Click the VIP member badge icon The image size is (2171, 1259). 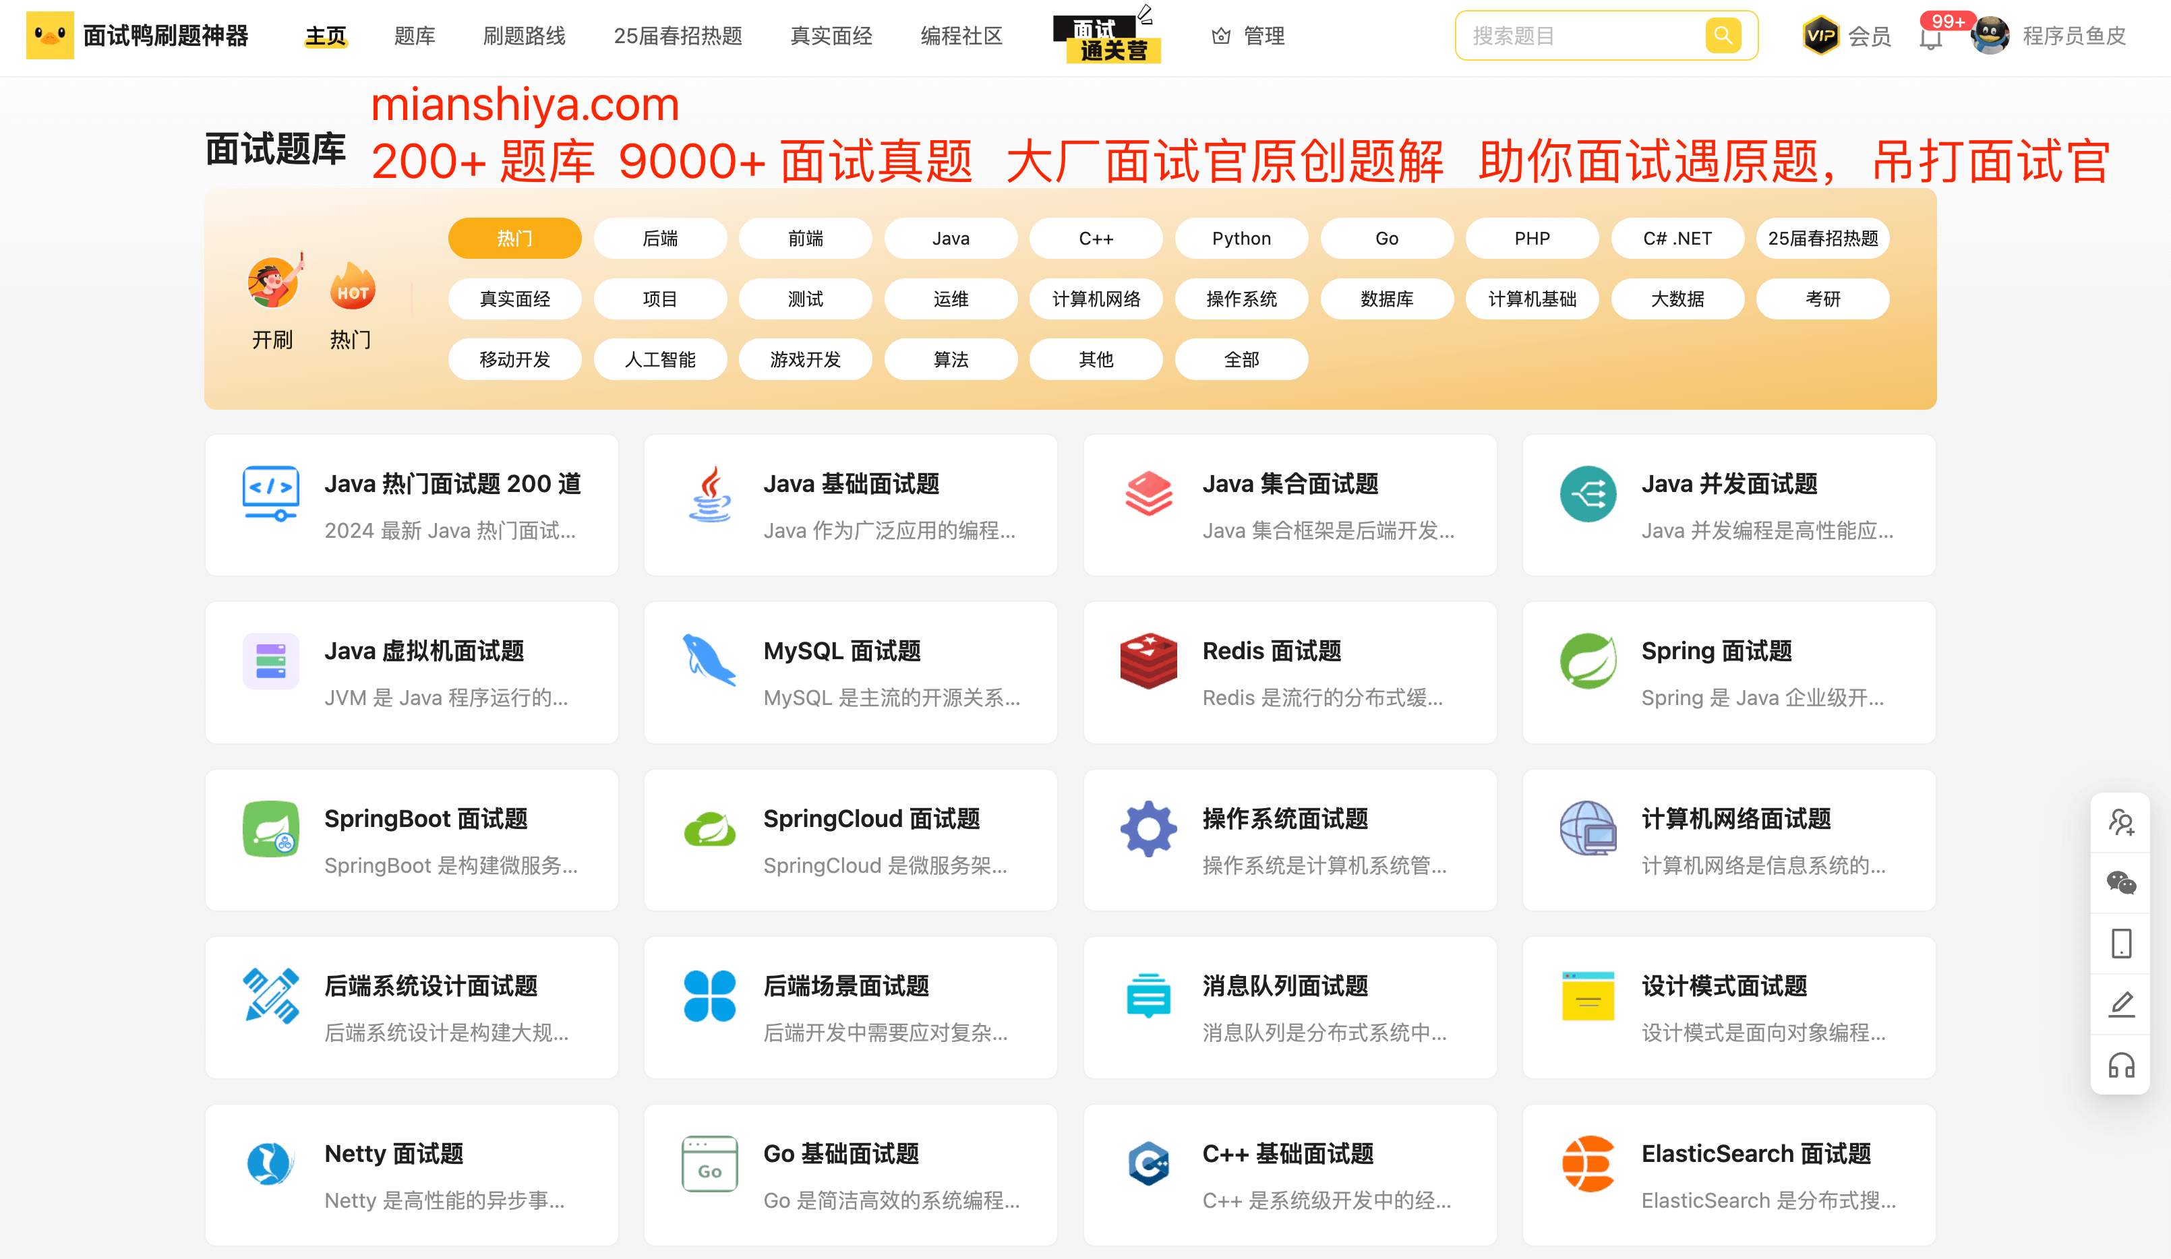(1820, 35)
